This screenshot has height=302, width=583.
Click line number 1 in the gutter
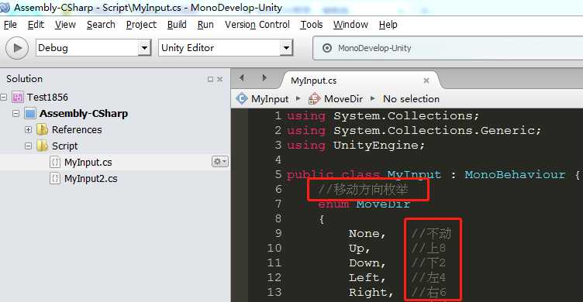coord(278,116)
